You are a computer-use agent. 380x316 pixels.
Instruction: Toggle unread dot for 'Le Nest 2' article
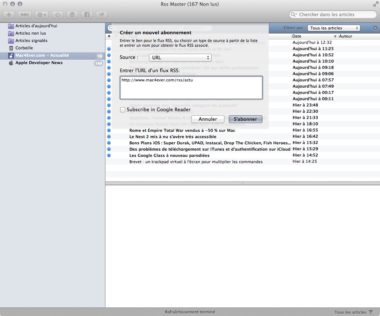pyautogui.click(x=109, y=137)
